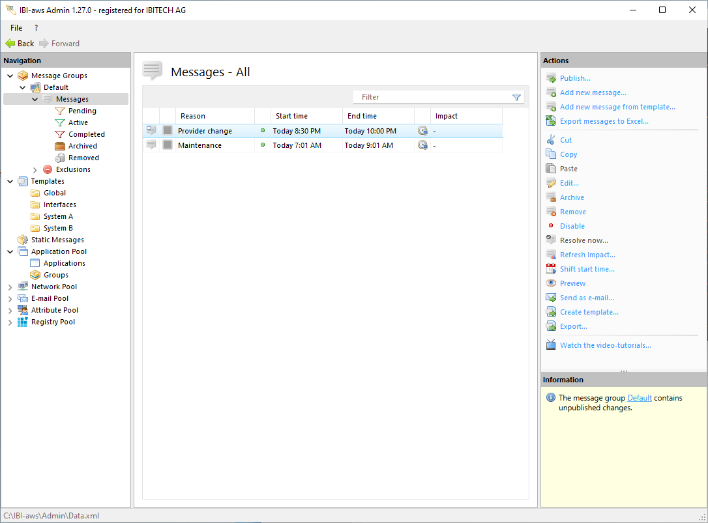
Task: Click the Static Messages icon in navigation
Action: click(x=23, y=240)
